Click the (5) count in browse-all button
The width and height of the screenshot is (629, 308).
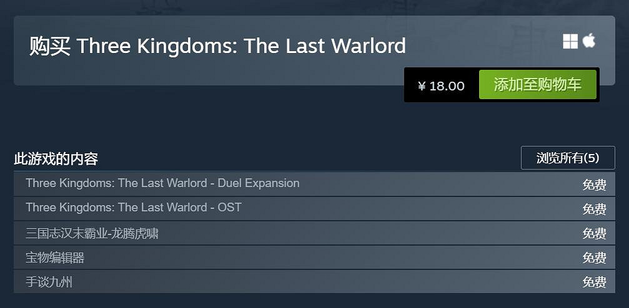(x=591, y=158)
